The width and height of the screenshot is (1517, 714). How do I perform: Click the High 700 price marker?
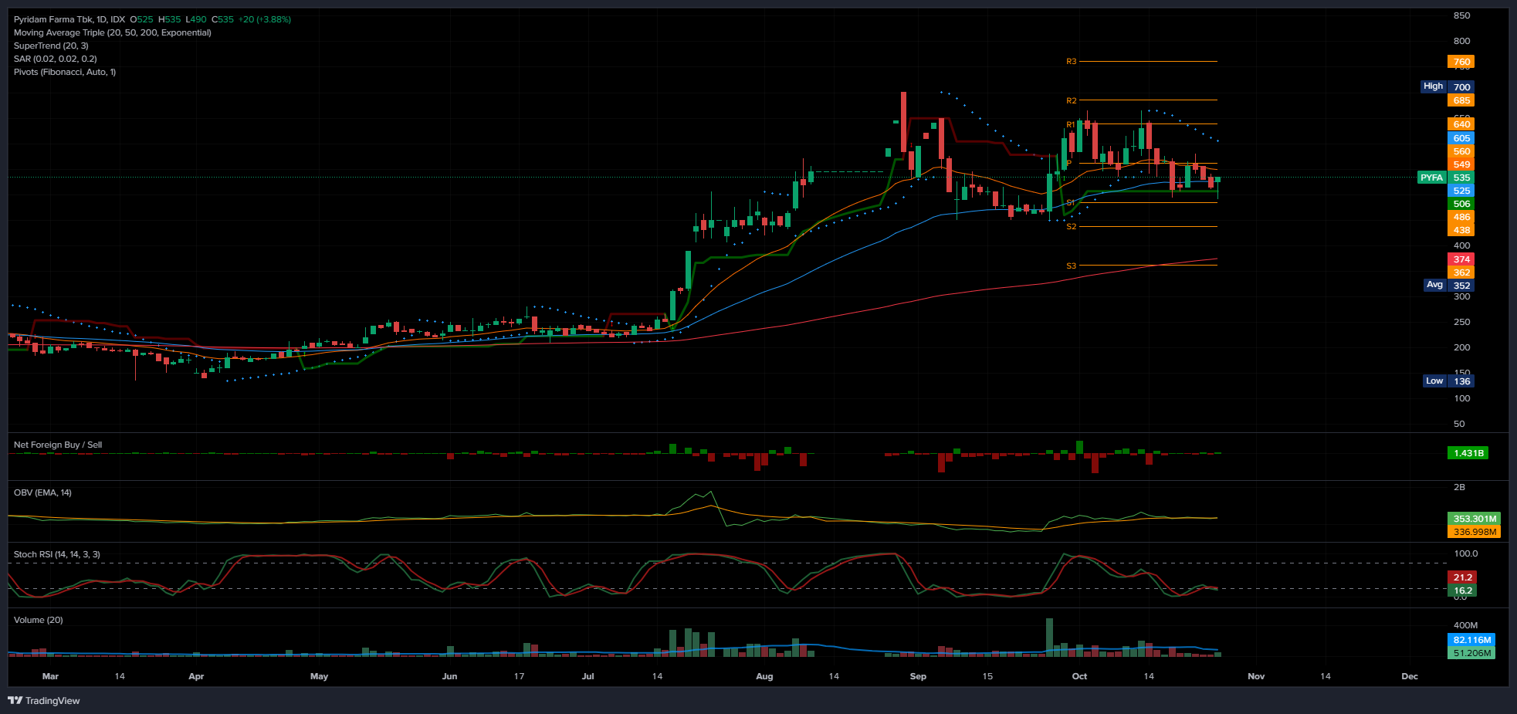(x=1447, y=87)
